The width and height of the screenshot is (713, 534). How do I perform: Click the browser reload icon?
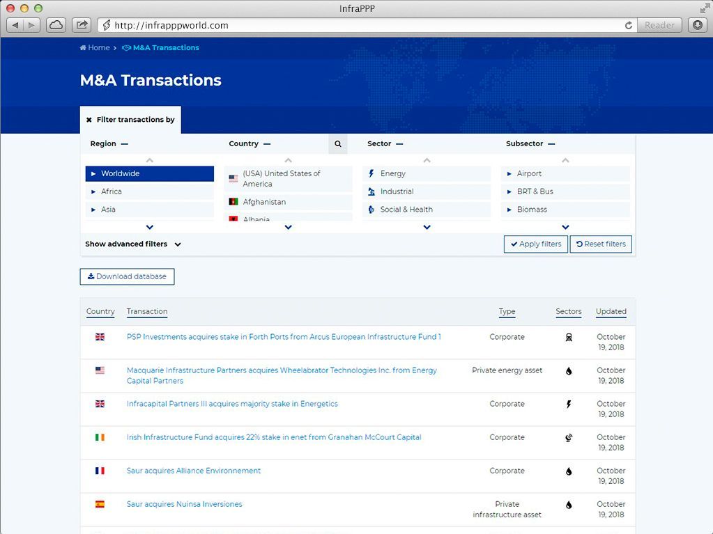[x=629, y=25]
